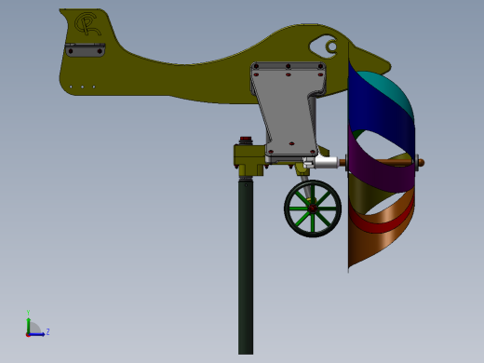Select the dark green vertical pole
This screenshot has width=484, height=363.
(246, 267)
